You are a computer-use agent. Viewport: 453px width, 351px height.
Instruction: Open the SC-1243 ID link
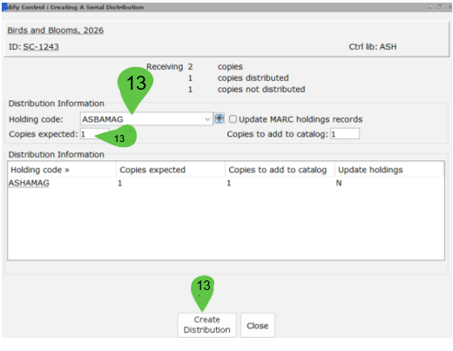pyautogui.click(x=41, y=47)
